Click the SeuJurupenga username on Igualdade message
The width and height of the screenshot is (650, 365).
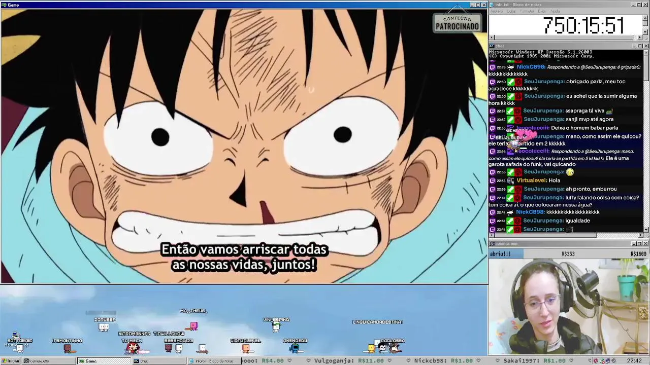pos(544,221)
